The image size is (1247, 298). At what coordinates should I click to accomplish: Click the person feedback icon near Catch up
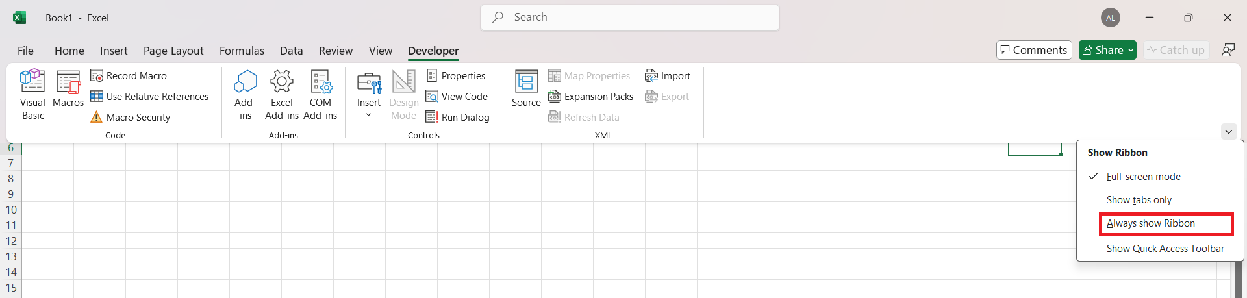point(1228,50)
